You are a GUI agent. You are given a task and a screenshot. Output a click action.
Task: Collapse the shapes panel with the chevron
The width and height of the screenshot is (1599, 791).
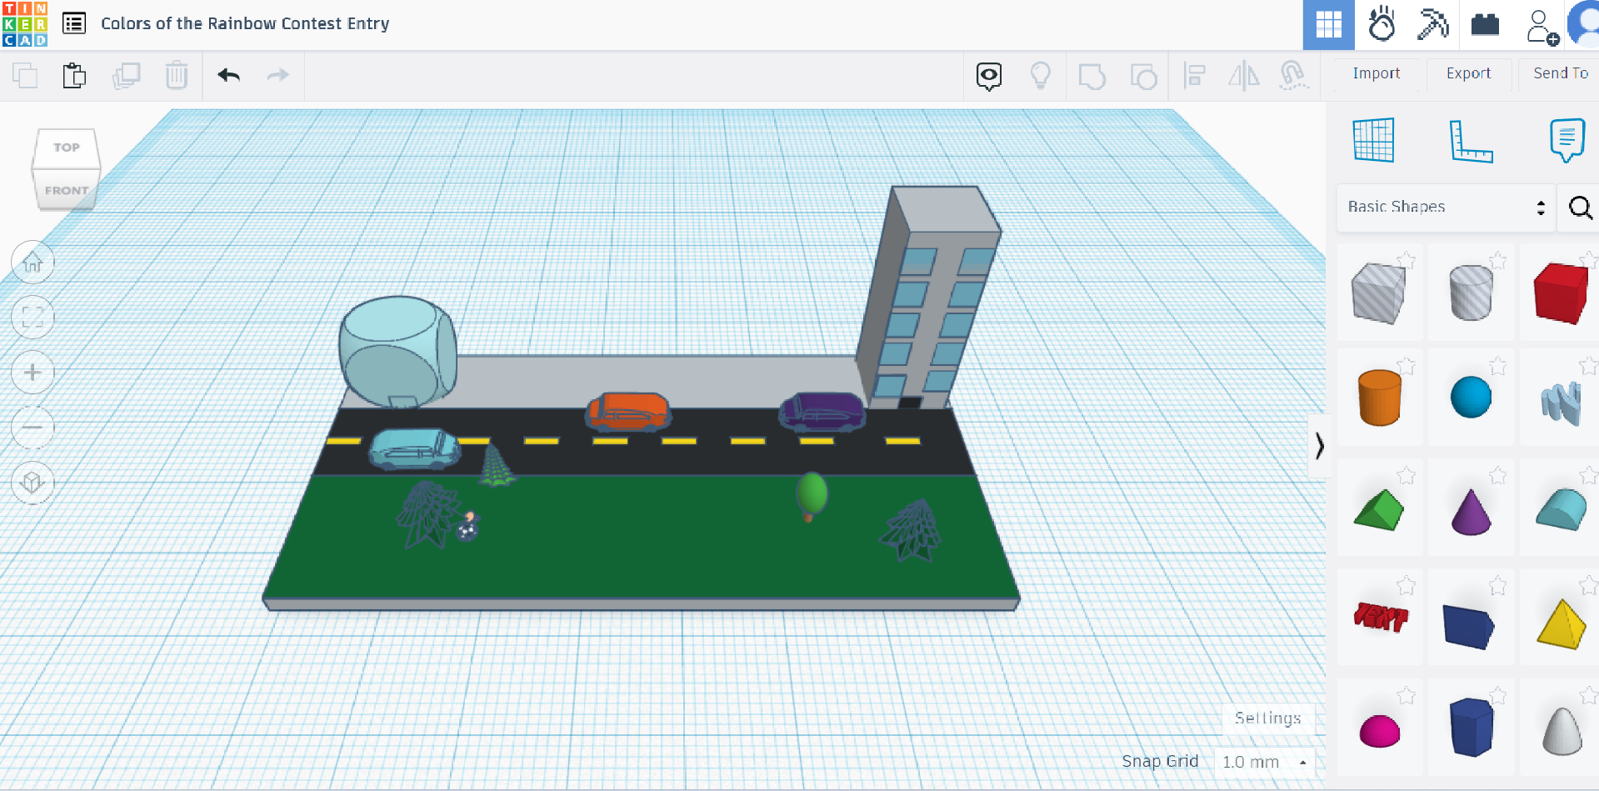coord(1320,446)
